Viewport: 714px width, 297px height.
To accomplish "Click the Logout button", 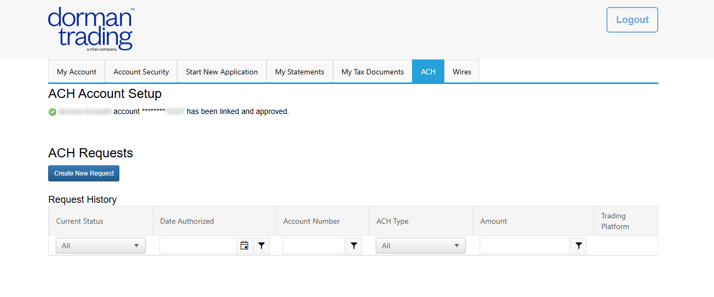I will tap(632, 20).
